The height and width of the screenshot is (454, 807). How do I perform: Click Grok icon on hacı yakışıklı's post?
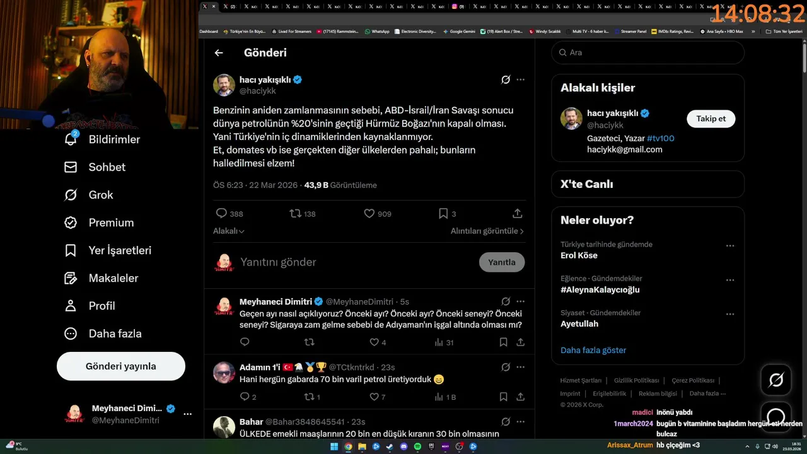point(506,79)
